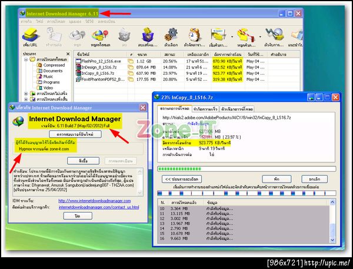Viewport: 353px width, 269px height.
Task: Click the Tell a Friend toolbar icon
Action: (x=297, y=35)
